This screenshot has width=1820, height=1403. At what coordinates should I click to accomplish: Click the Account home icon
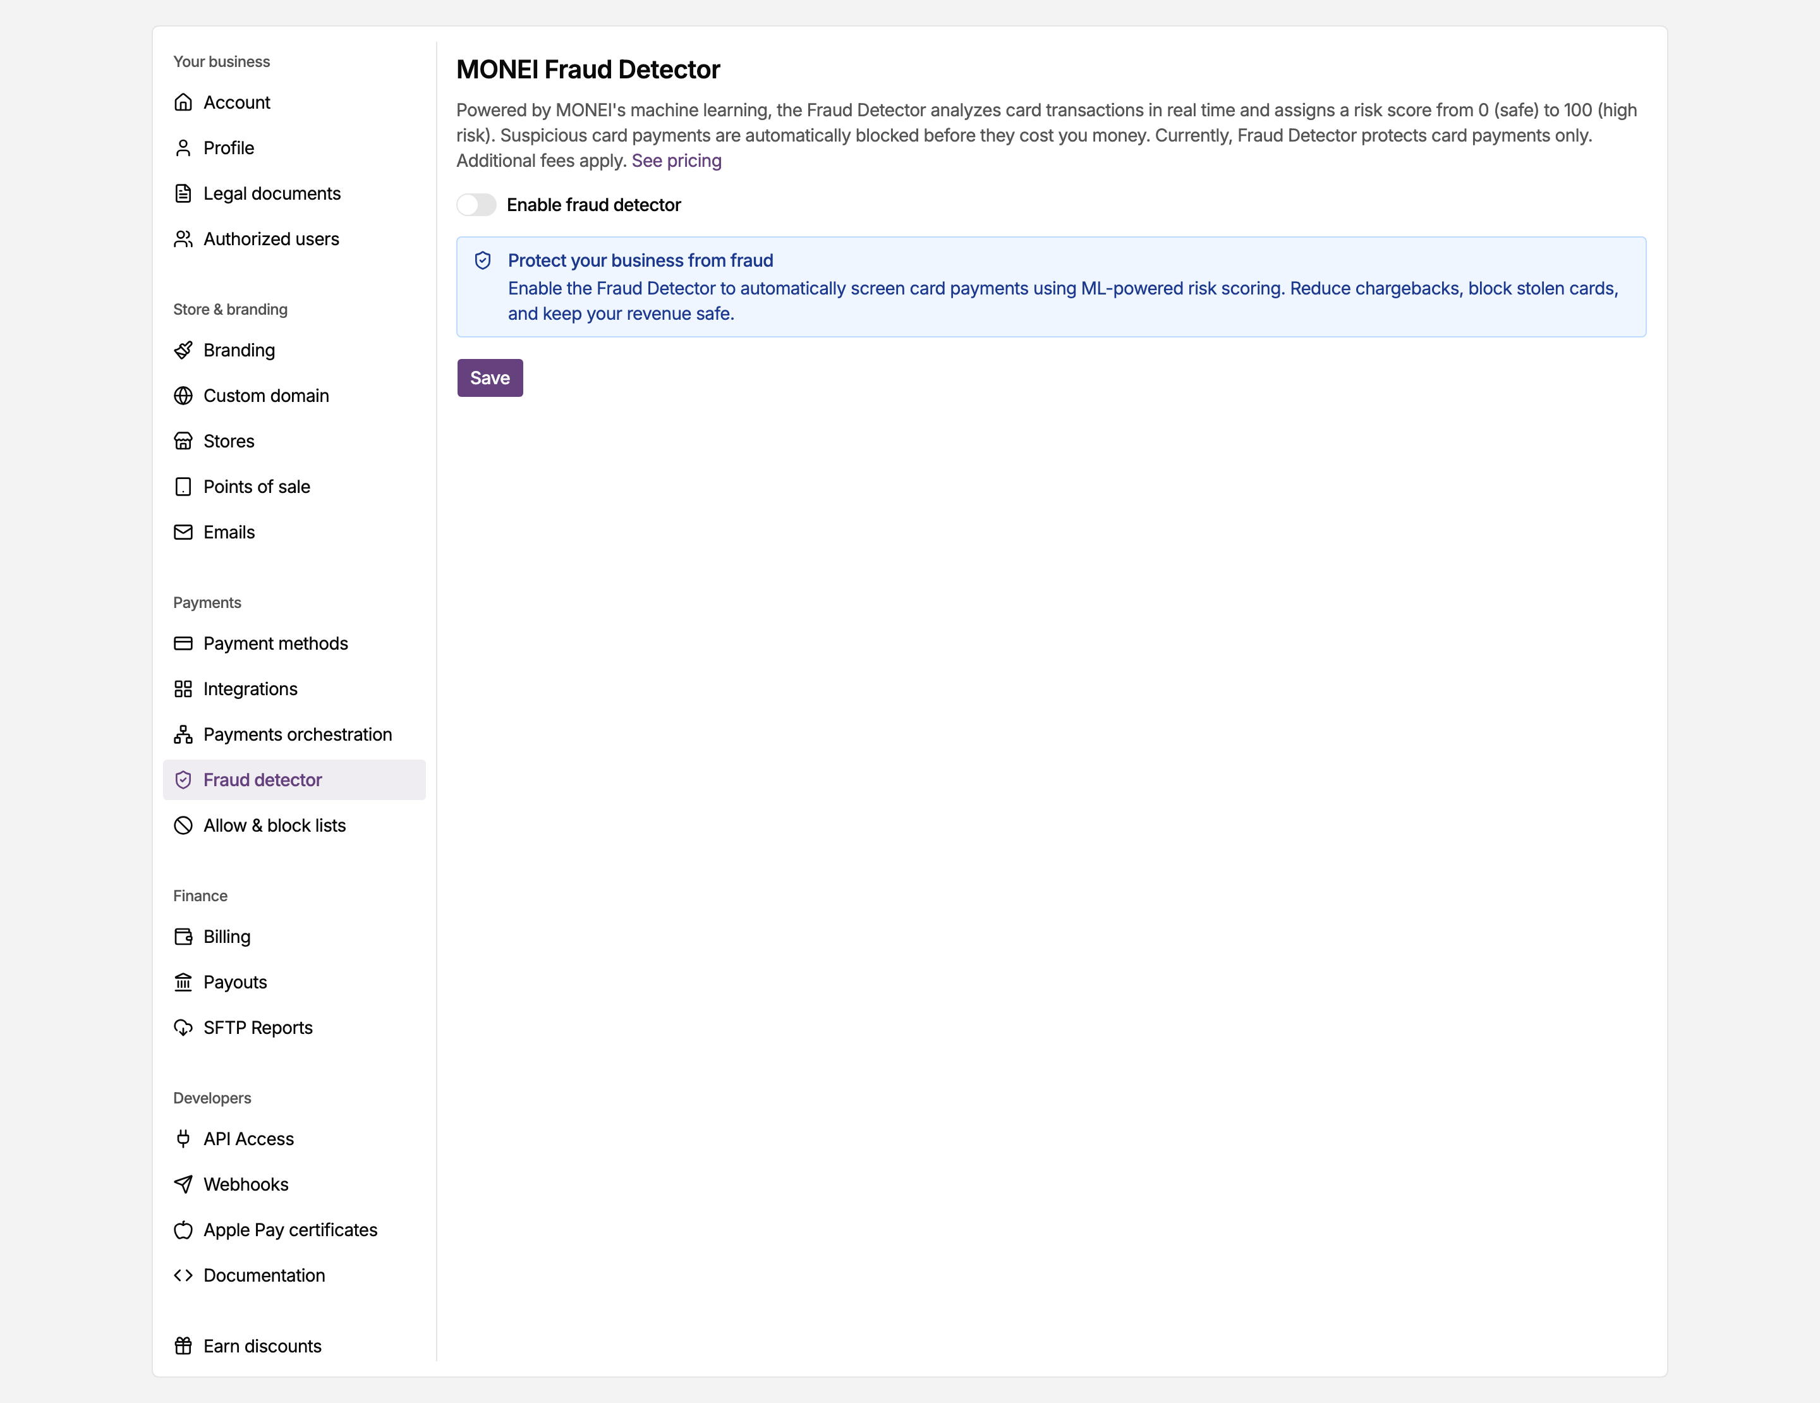coord(183,102)
